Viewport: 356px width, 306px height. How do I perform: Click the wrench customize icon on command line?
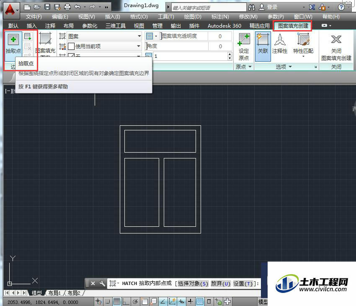(x=102, y=283)
